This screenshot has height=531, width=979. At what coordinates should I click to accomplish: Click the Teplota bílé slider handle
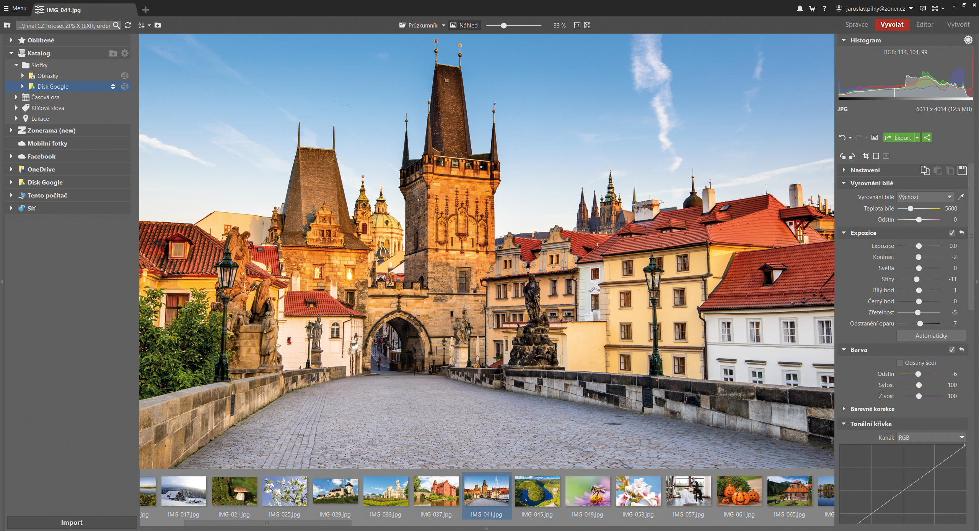point(911,208)
